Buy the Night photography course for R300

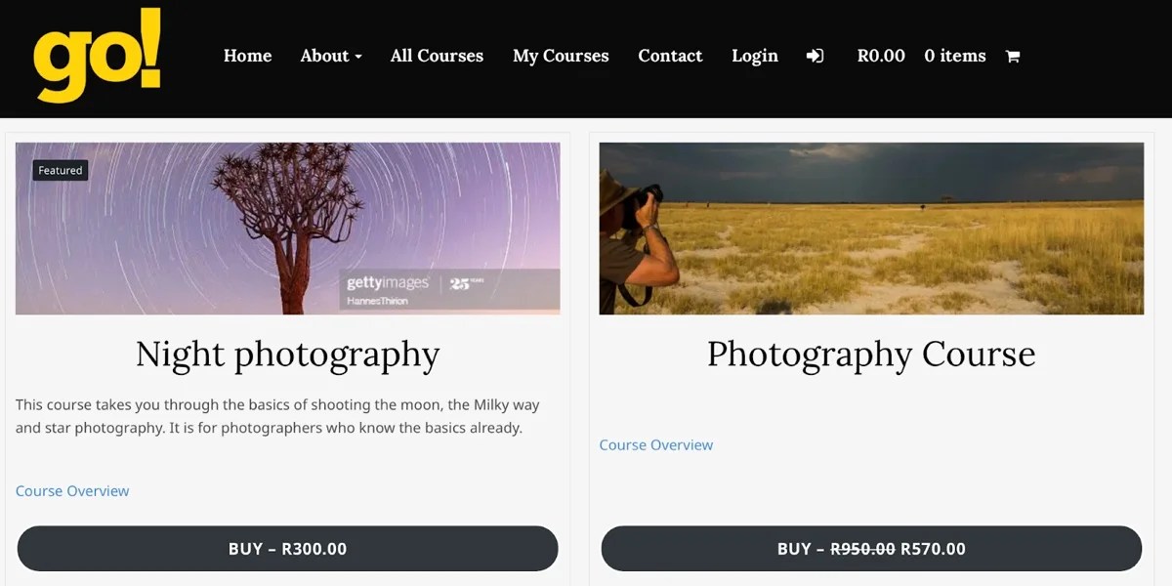coord(287,548)
